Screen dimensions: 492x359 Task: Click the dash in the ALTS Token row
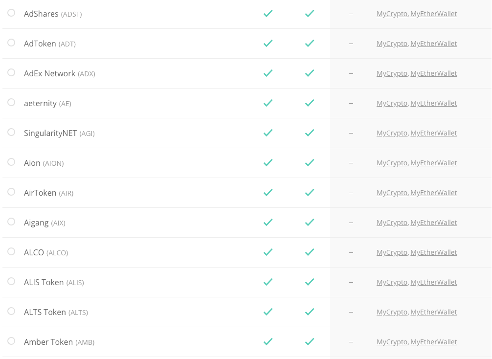coord(351,312)
